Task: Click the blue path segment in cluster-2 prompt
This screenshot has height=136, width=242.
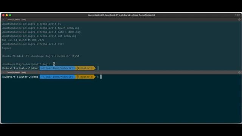Action: pyautogui.click(x=57, y=77)
